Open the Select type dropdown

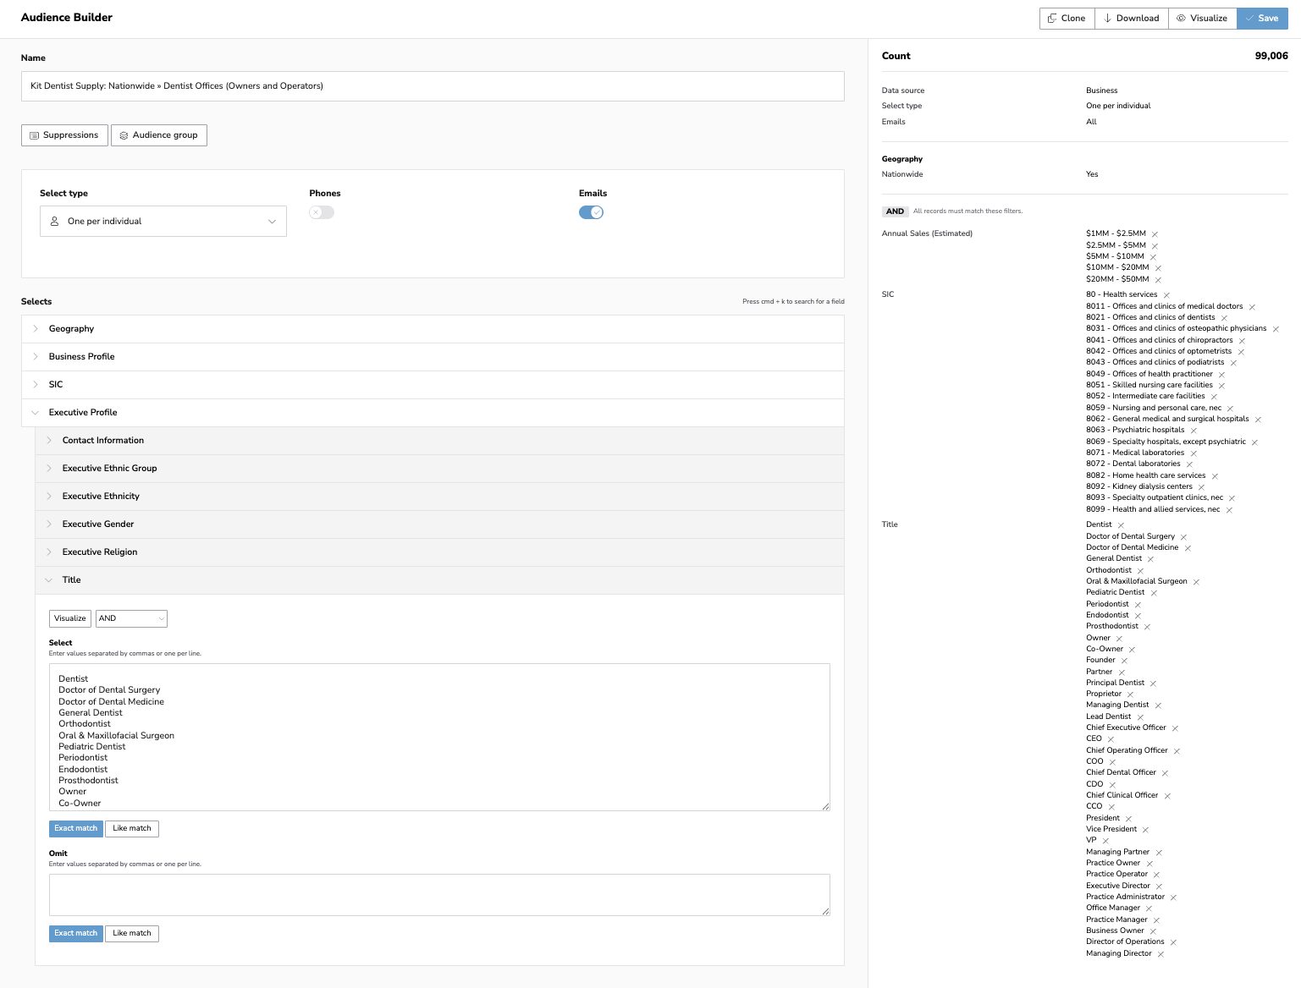163,222
